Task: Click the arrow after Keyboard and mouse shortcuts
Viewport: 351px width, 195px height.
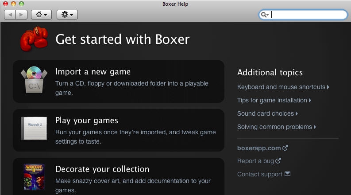Action: [328, 87]
